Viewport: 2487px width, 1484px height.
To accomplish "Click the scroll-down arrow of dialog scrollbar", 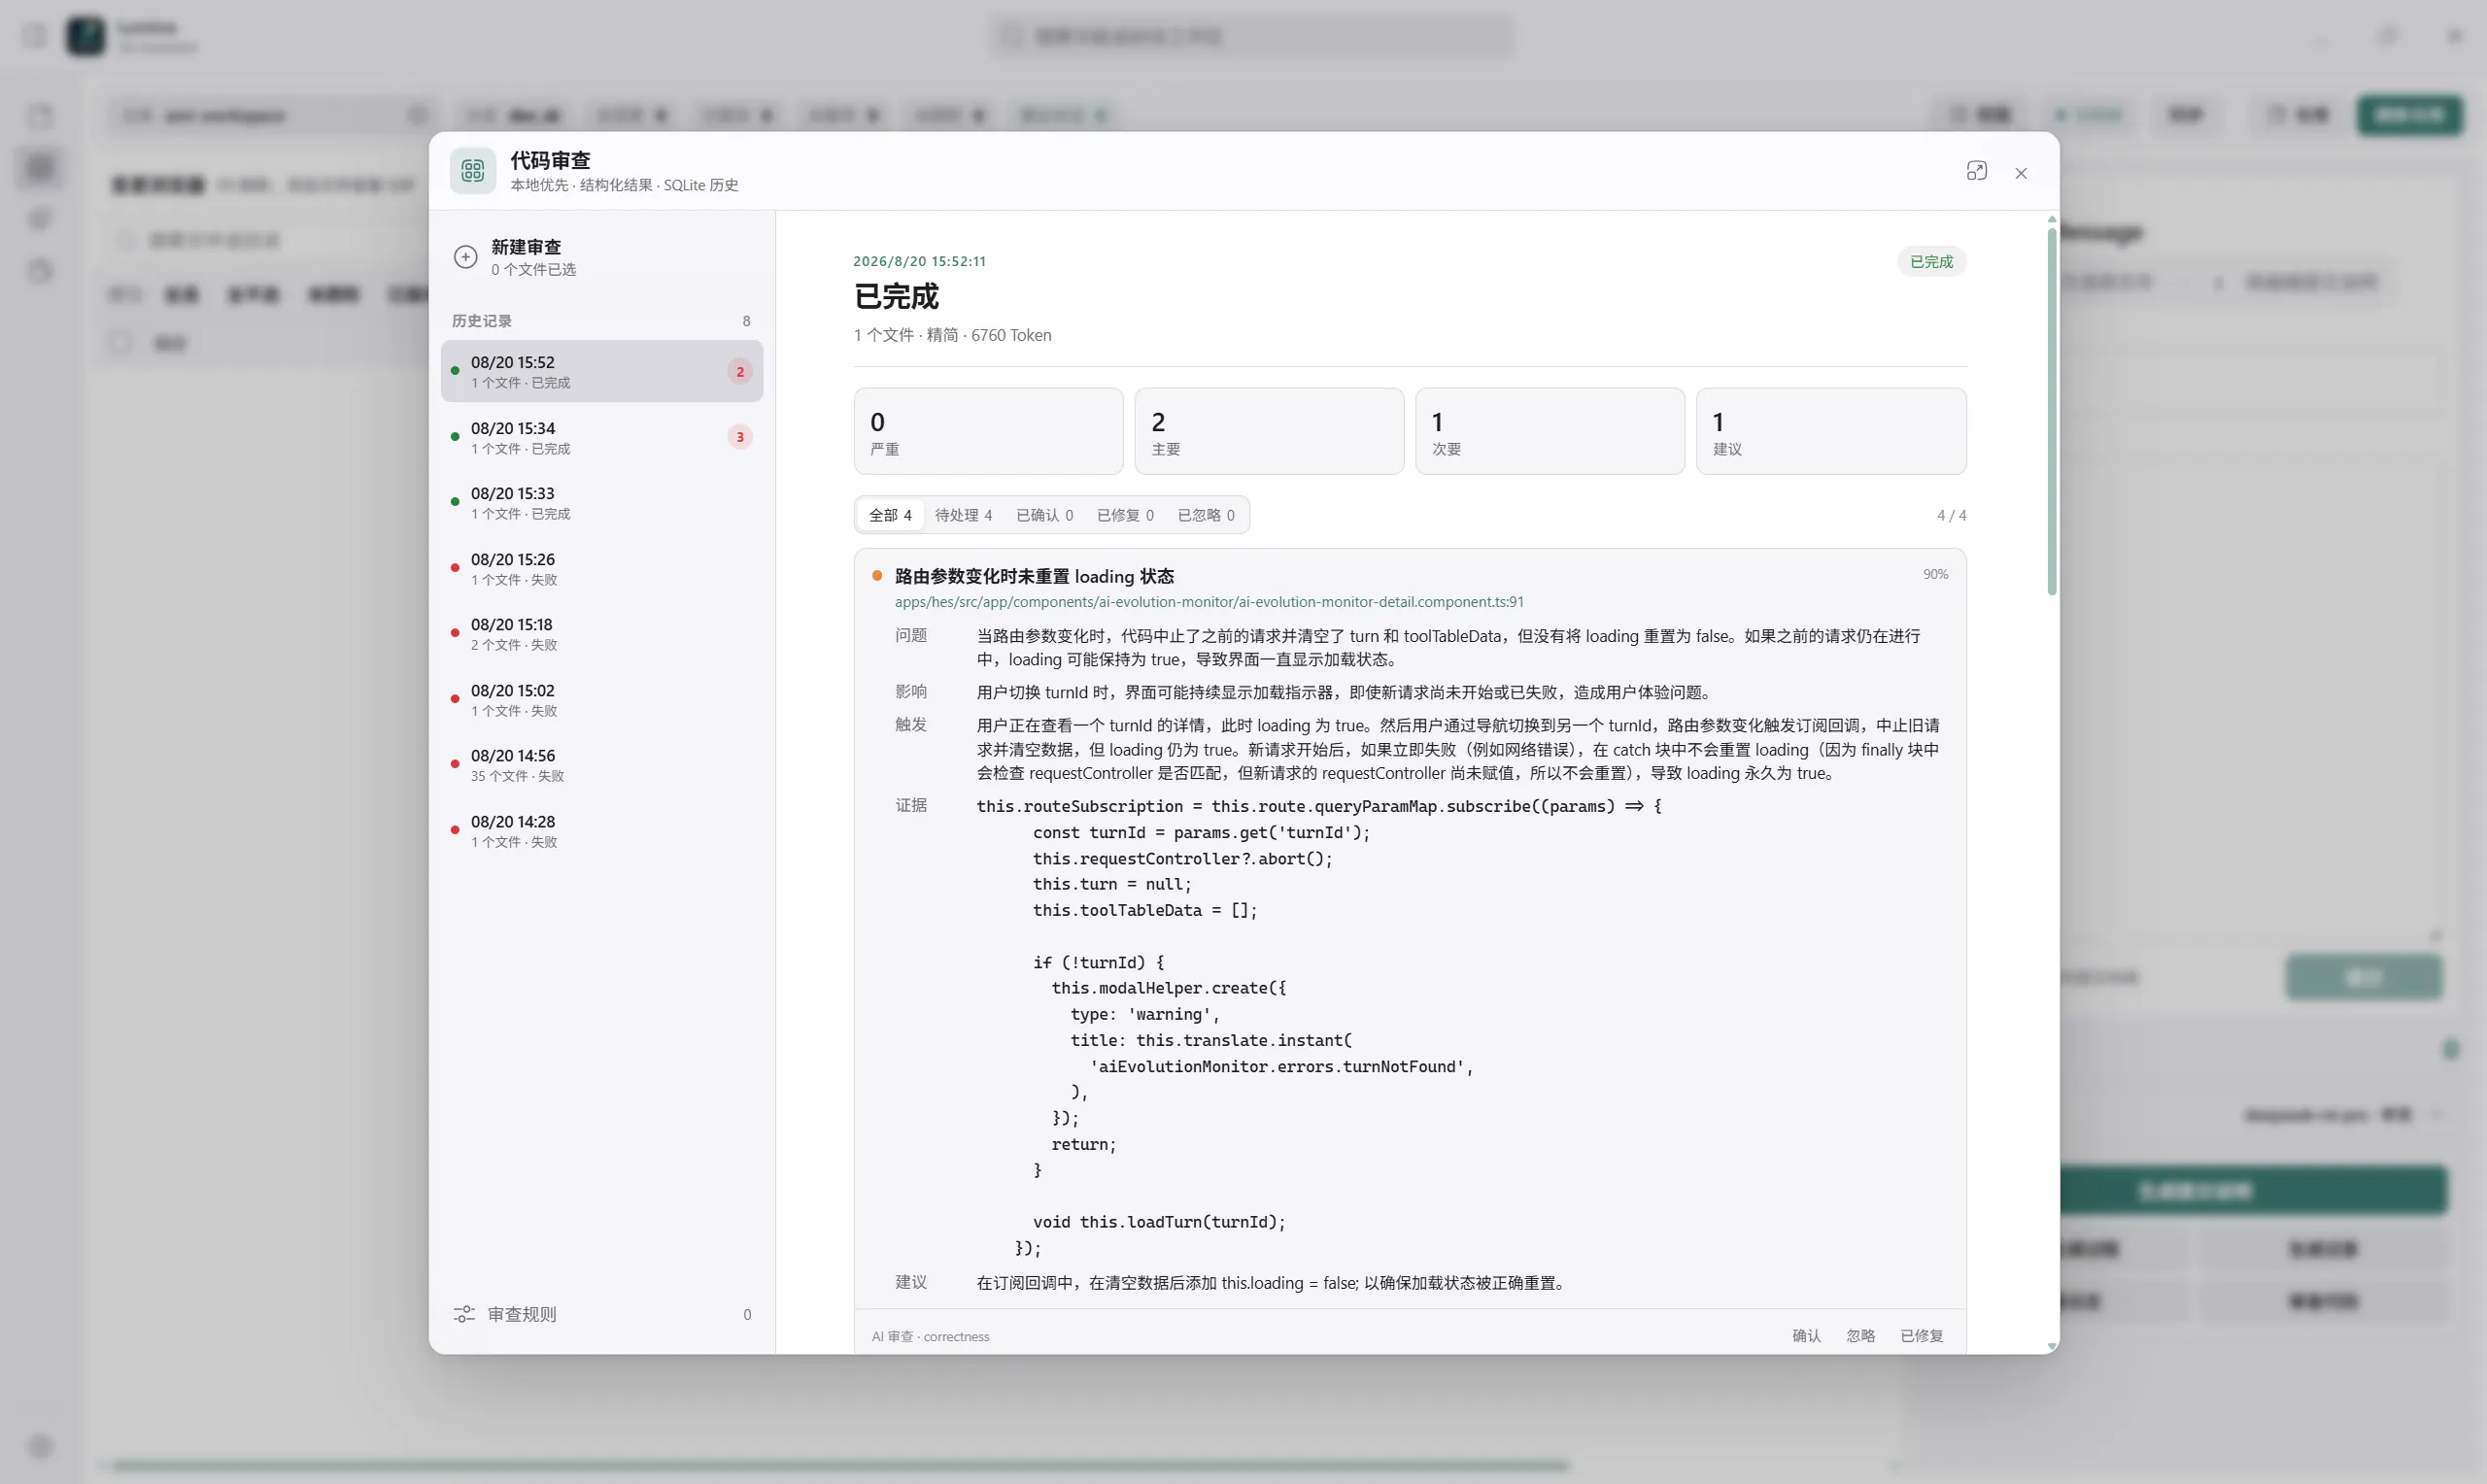I will click(x=2051, y=1347).
